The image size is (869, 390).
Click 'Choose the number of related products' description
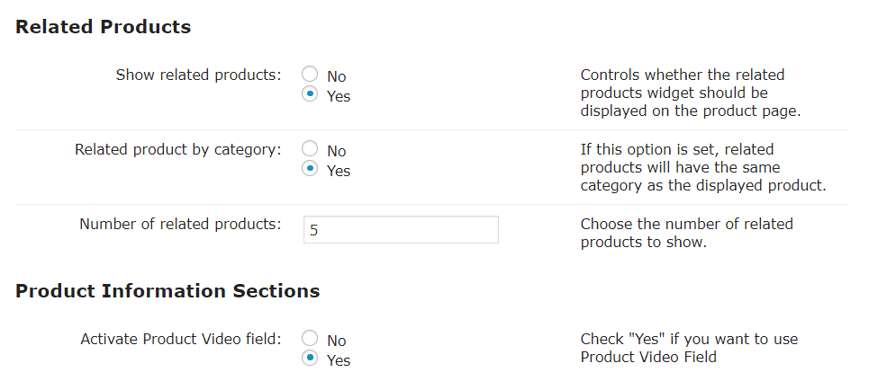click(x=686, y=233)
